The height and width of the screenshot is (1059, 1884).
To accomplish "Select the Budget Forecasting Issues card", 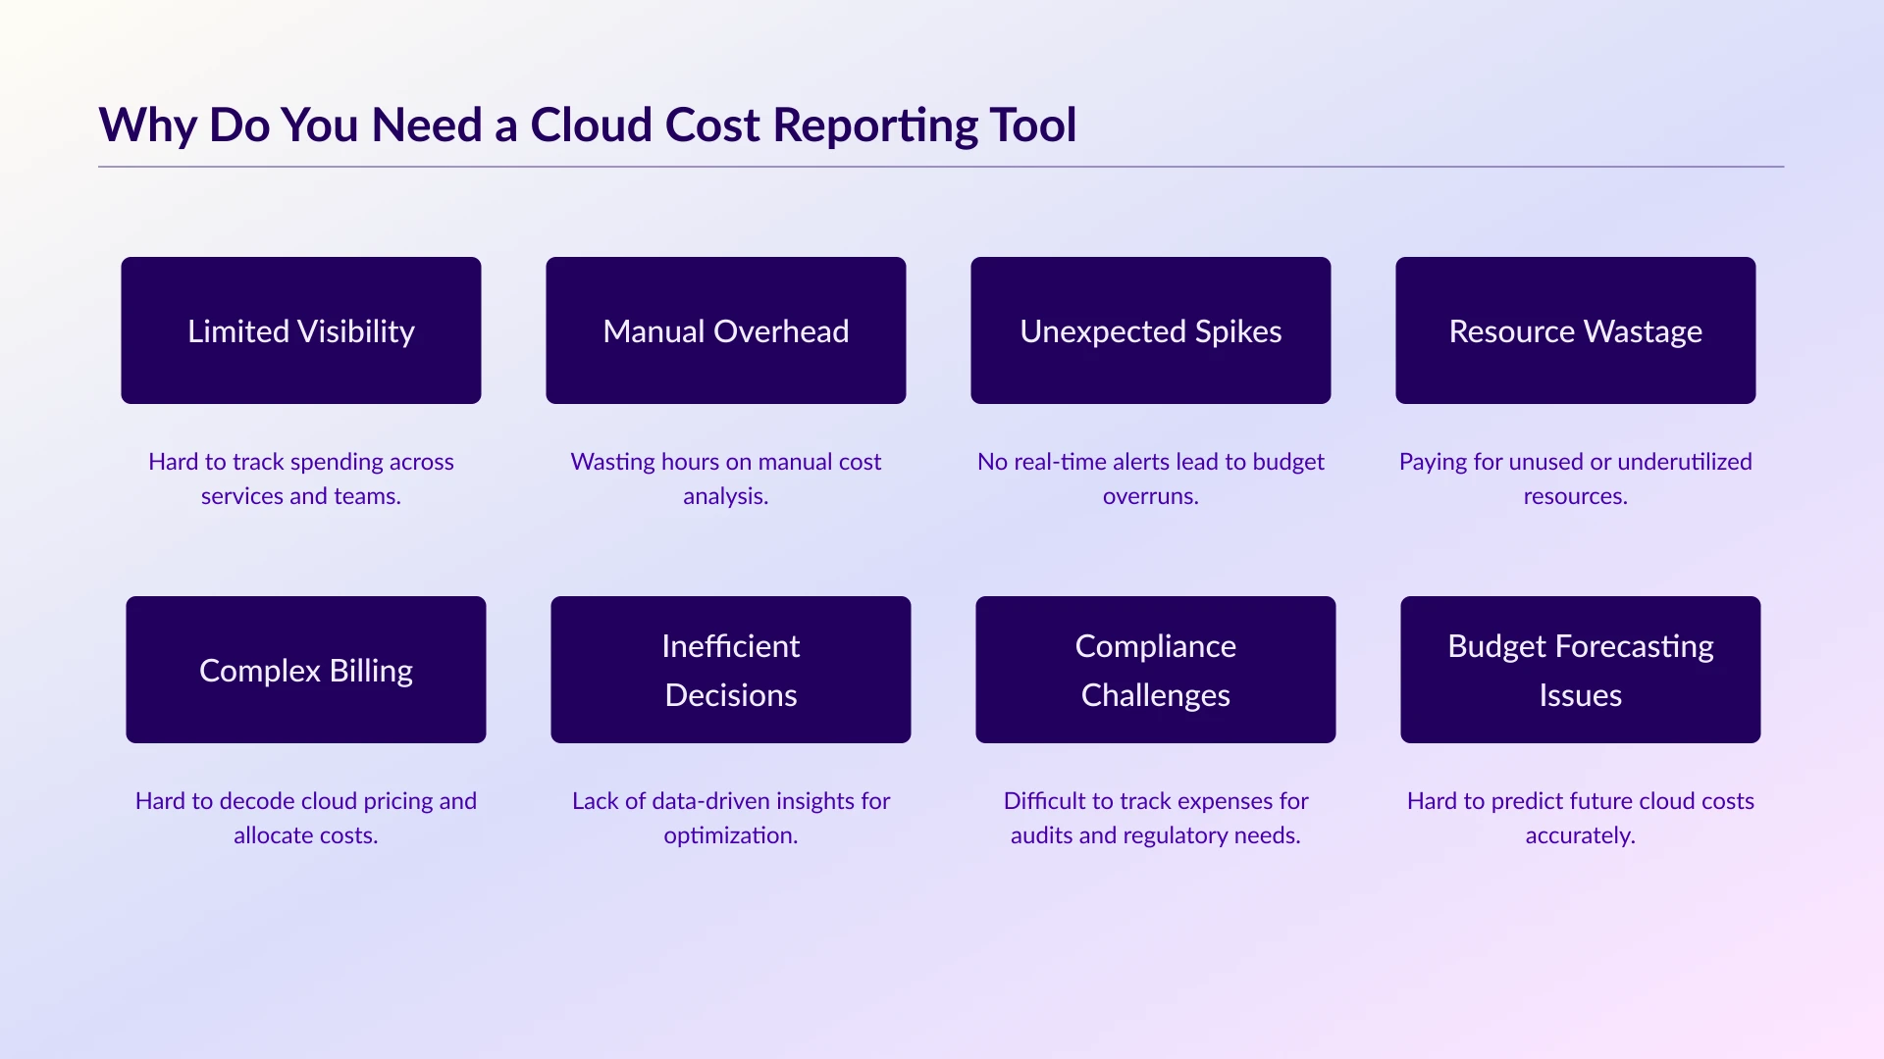I will coord(1581,670).
